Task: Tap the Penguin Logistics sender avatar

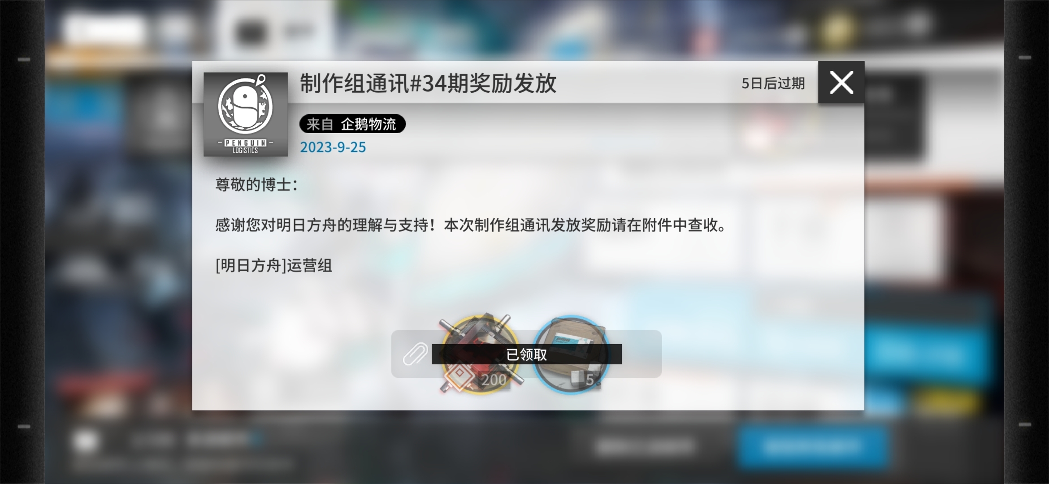Action: coord(246,114)
